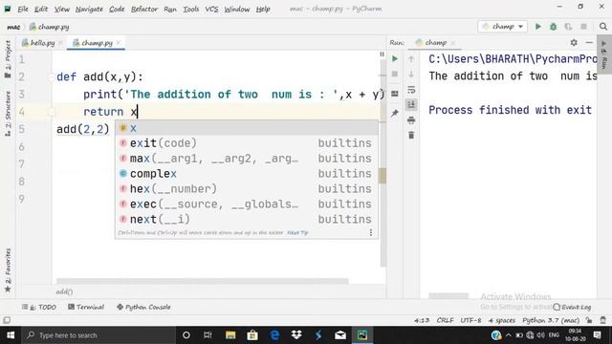The height and width of the screenshot is (344, 612).
Task: Click the 4:13 cursor position indicator
Action: click(x=422, y=320)
